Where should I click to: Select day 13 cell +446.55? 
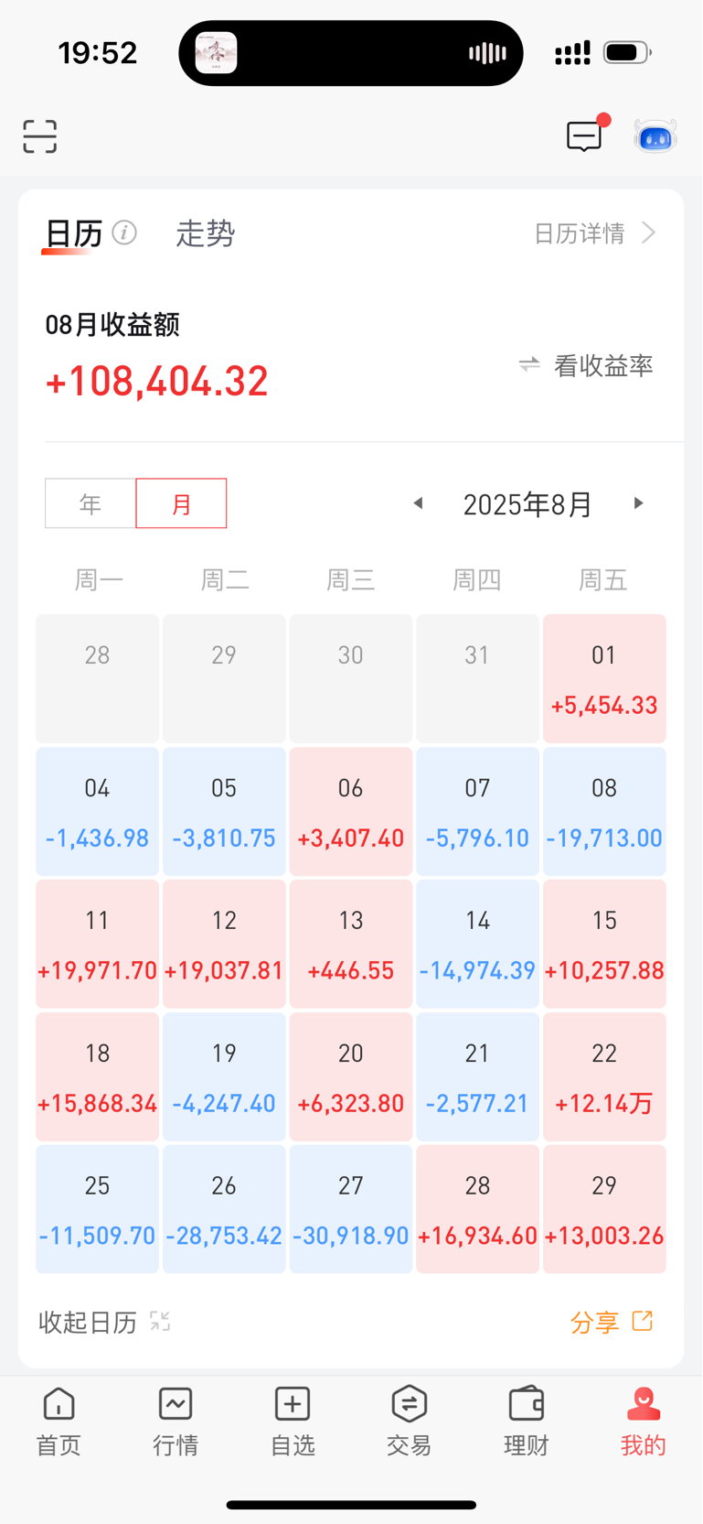pos(351,944)
